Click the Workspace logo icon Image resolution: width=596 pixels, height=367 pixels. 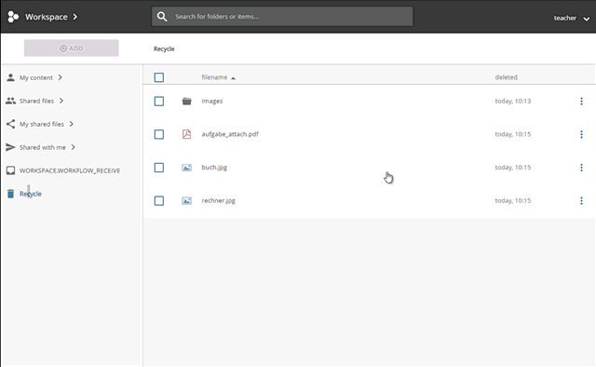click(x=13, y=17)
